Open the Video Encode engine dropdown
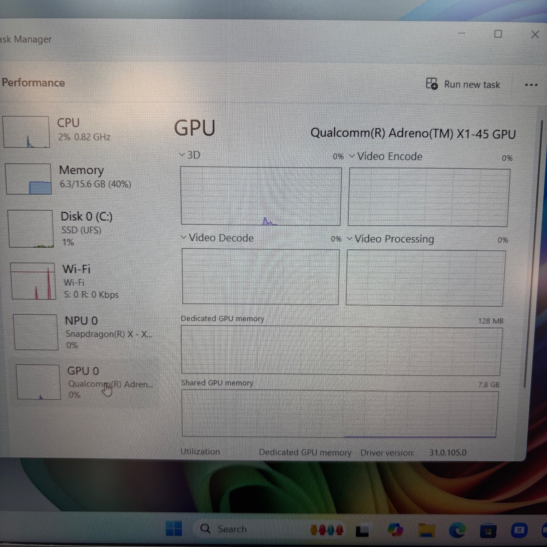 (x=386, y=156)
